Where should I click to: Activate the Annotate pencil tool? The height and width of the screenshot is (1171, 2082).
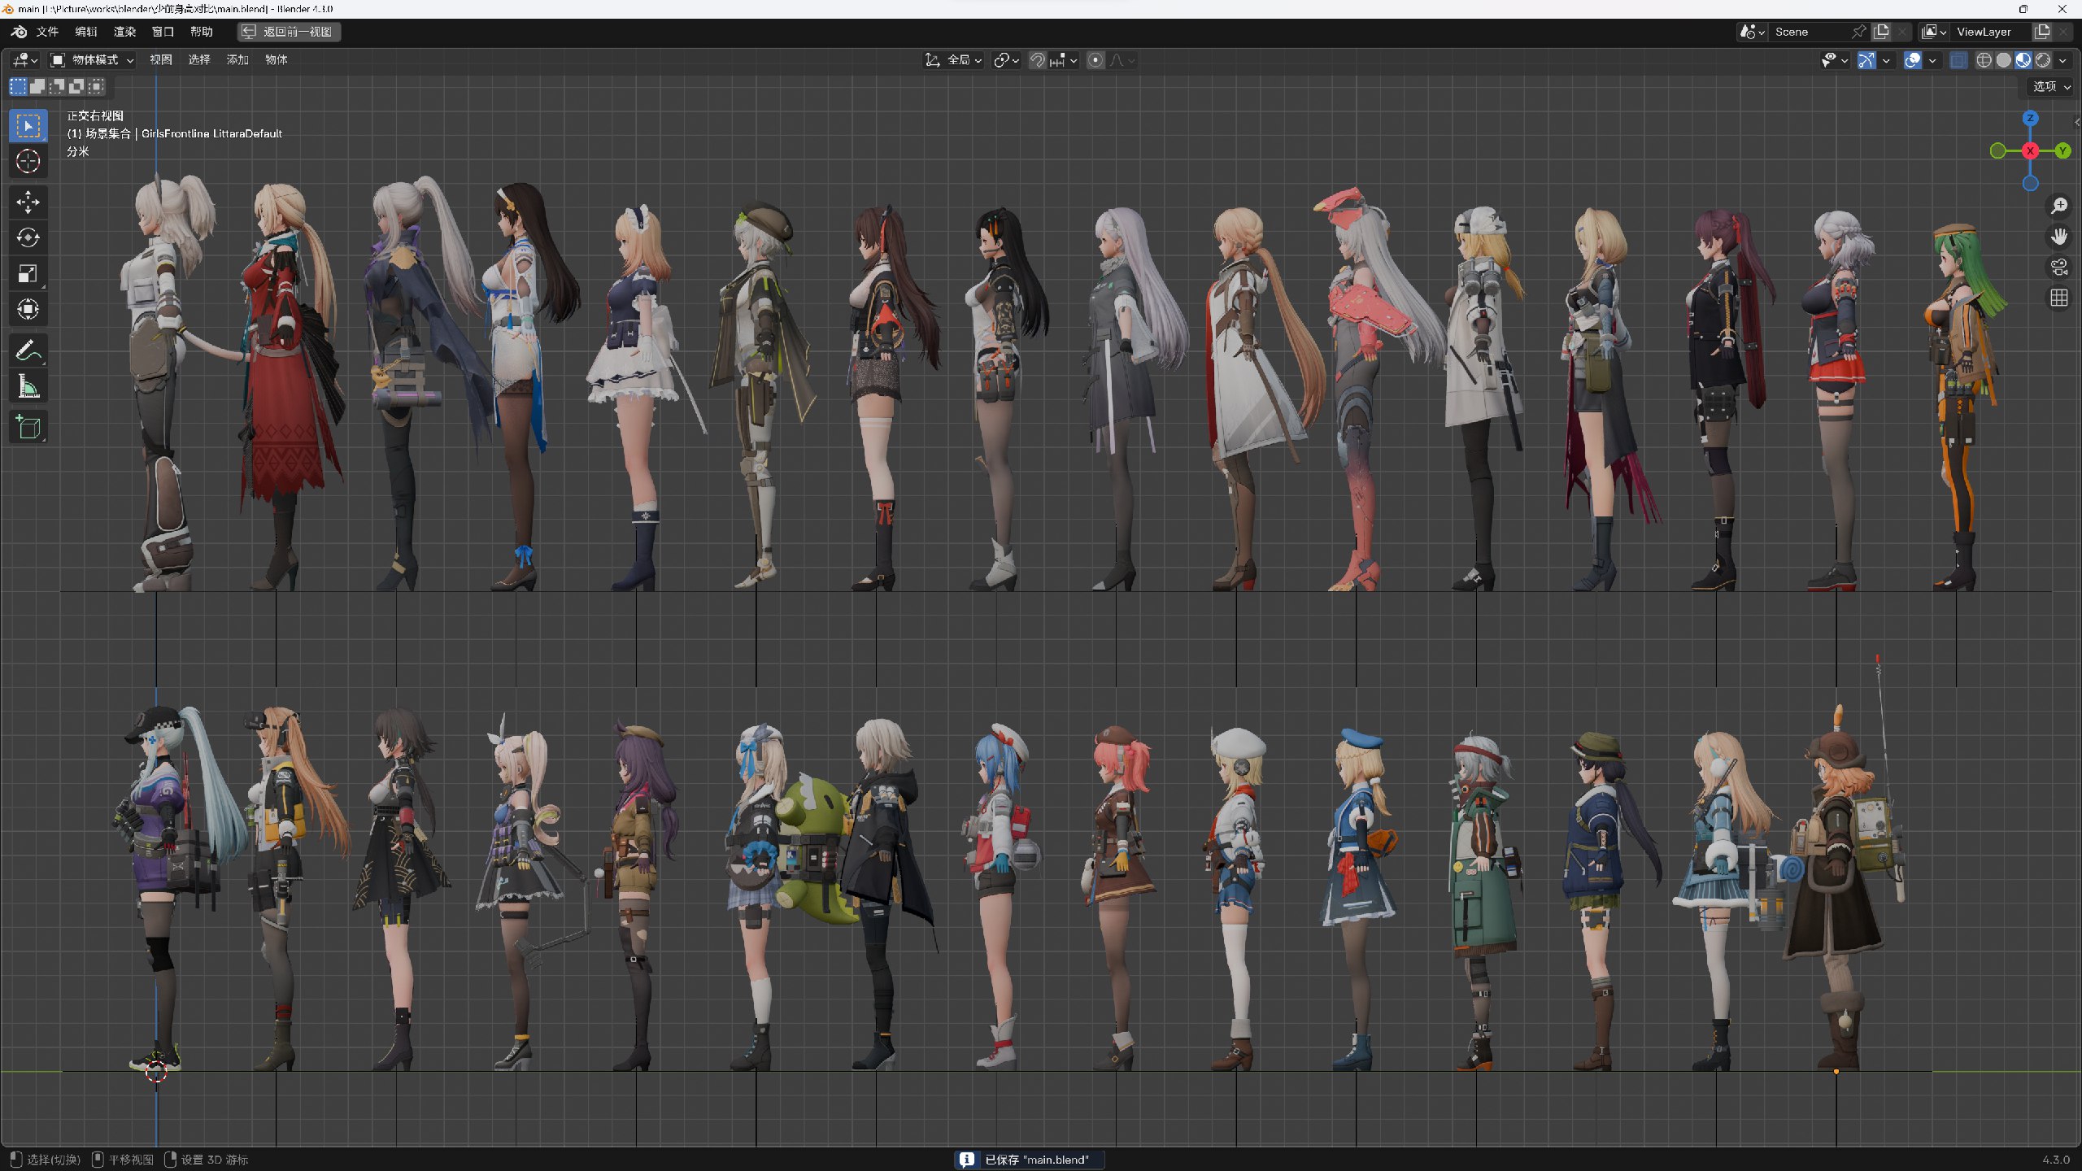pyautogui.click(x=28, y=351)
